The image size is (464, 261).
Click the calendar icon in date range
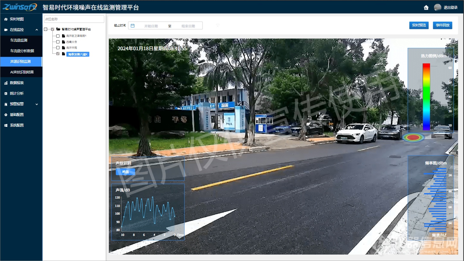(132, 26)
